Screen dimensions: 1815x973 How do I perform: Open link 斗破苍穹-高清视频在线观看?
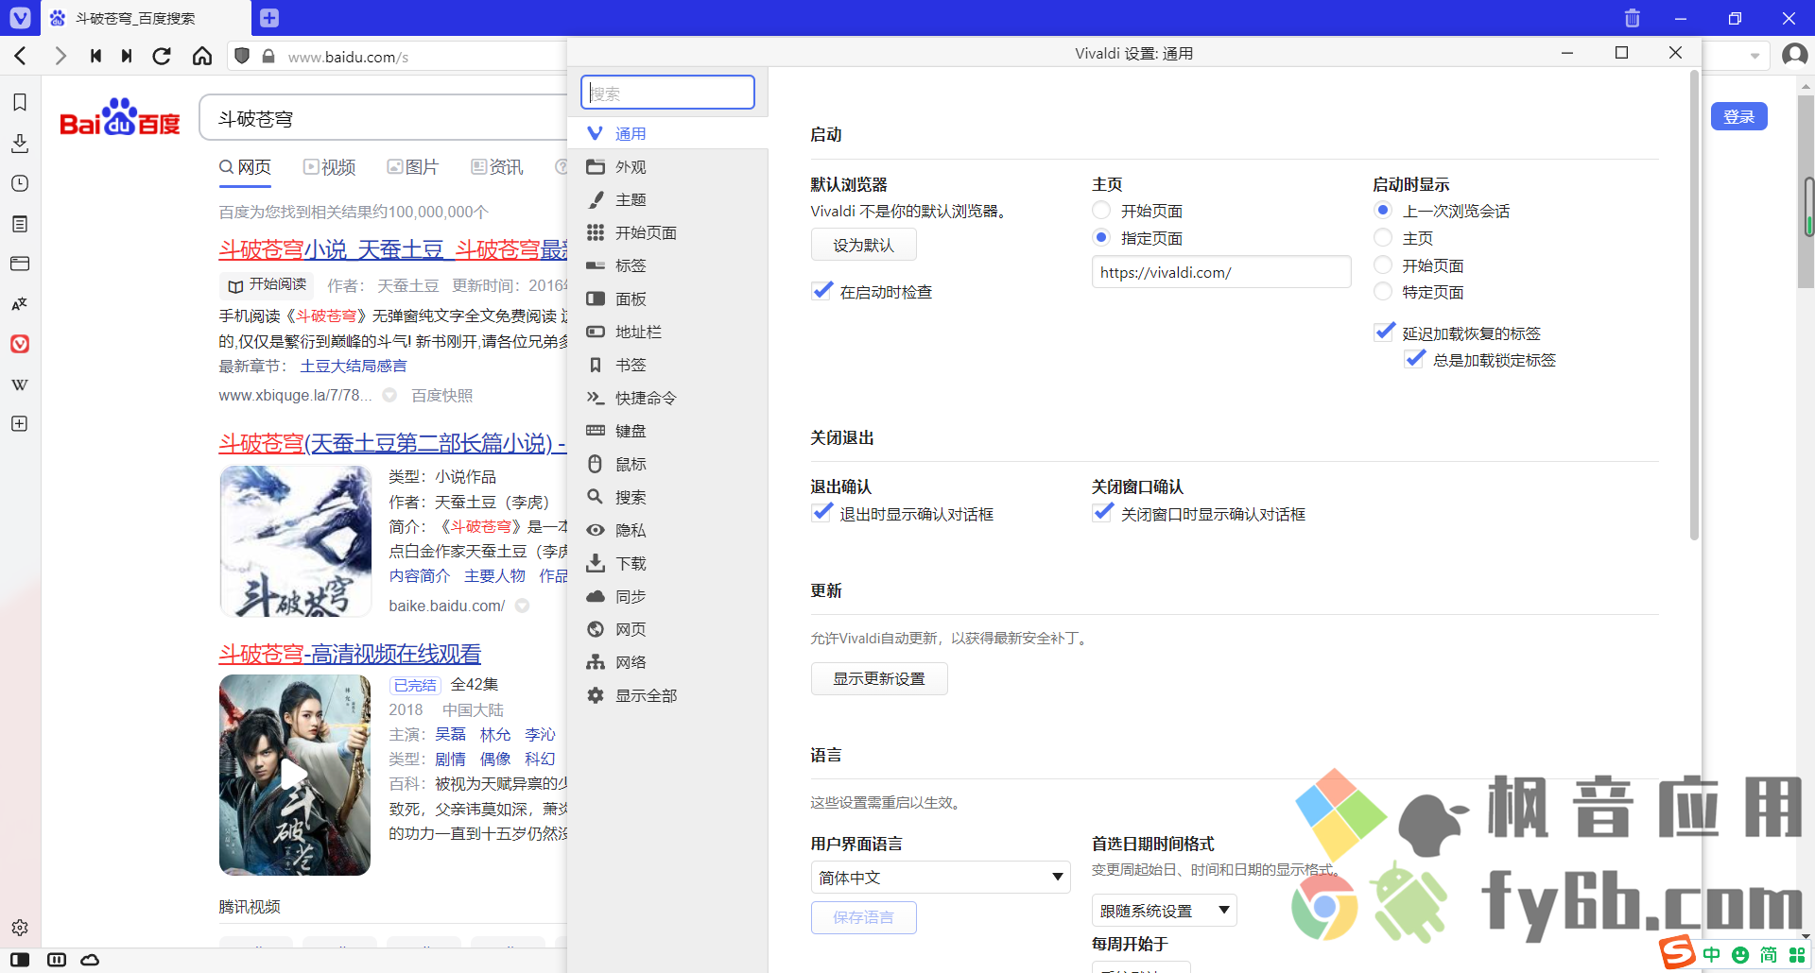pos(350,654)
